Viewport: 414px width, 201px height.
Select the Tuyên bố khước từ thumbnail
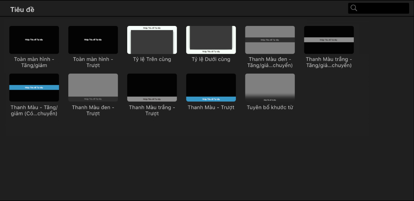point(270,88)
